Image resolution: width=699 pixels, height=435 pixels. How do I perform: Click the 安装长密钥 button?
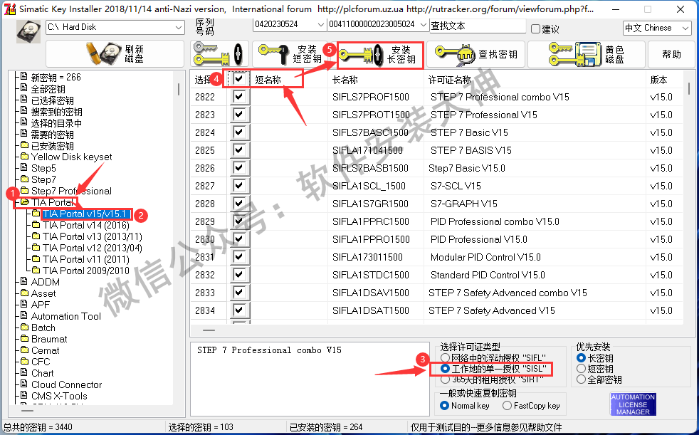point(380,55)
